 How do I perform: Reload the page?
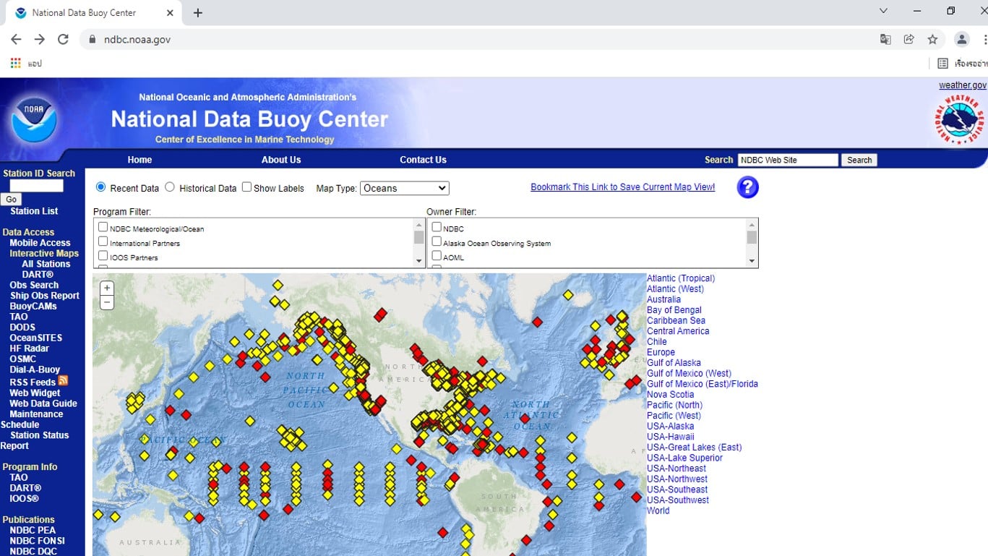click(x=63, y=39)
